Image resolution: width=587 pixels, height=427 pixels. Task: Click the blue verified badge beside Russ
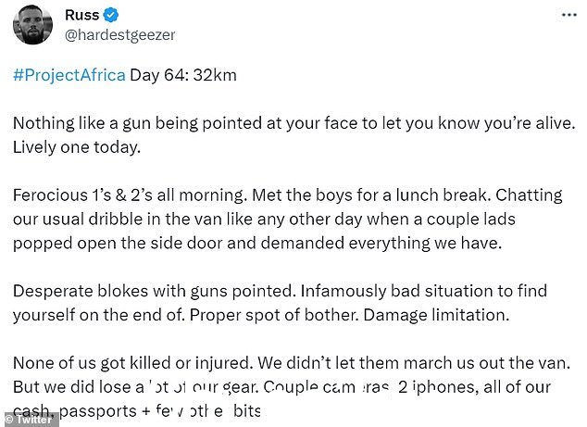click(111, 15)
